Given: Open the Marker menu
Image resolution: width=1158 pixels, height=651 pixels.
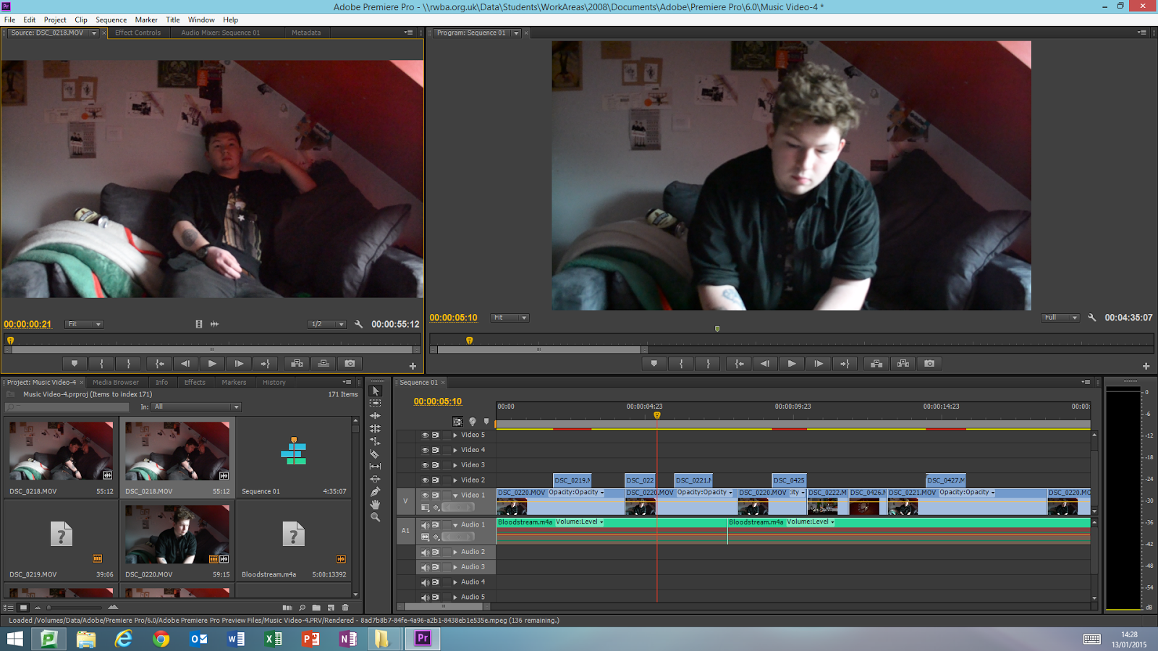Looking at the screenshot, I should (146, 20).
